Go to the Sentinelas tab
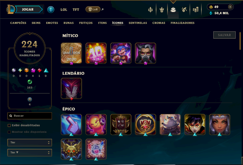This screenshot has width=243, height=165. [x=138, y=23]
